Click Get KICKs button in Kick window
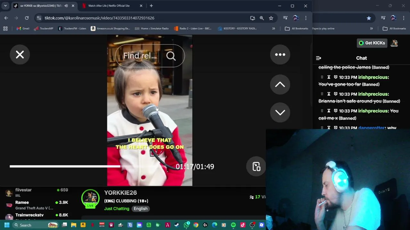This screenshot has width=410, height=230. click(372, 43)
